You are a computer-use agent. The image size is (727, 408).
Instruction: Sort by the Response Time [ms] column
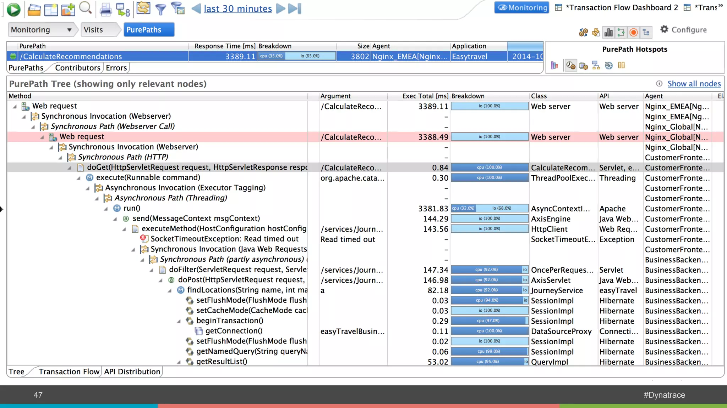(x=223, y=46)
